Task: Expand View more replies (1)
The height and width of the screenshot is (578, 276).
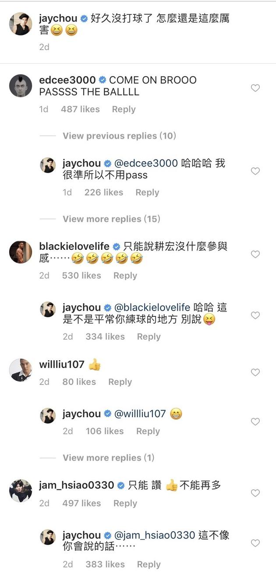Action: pyautogui.click(x=109, y=458)
